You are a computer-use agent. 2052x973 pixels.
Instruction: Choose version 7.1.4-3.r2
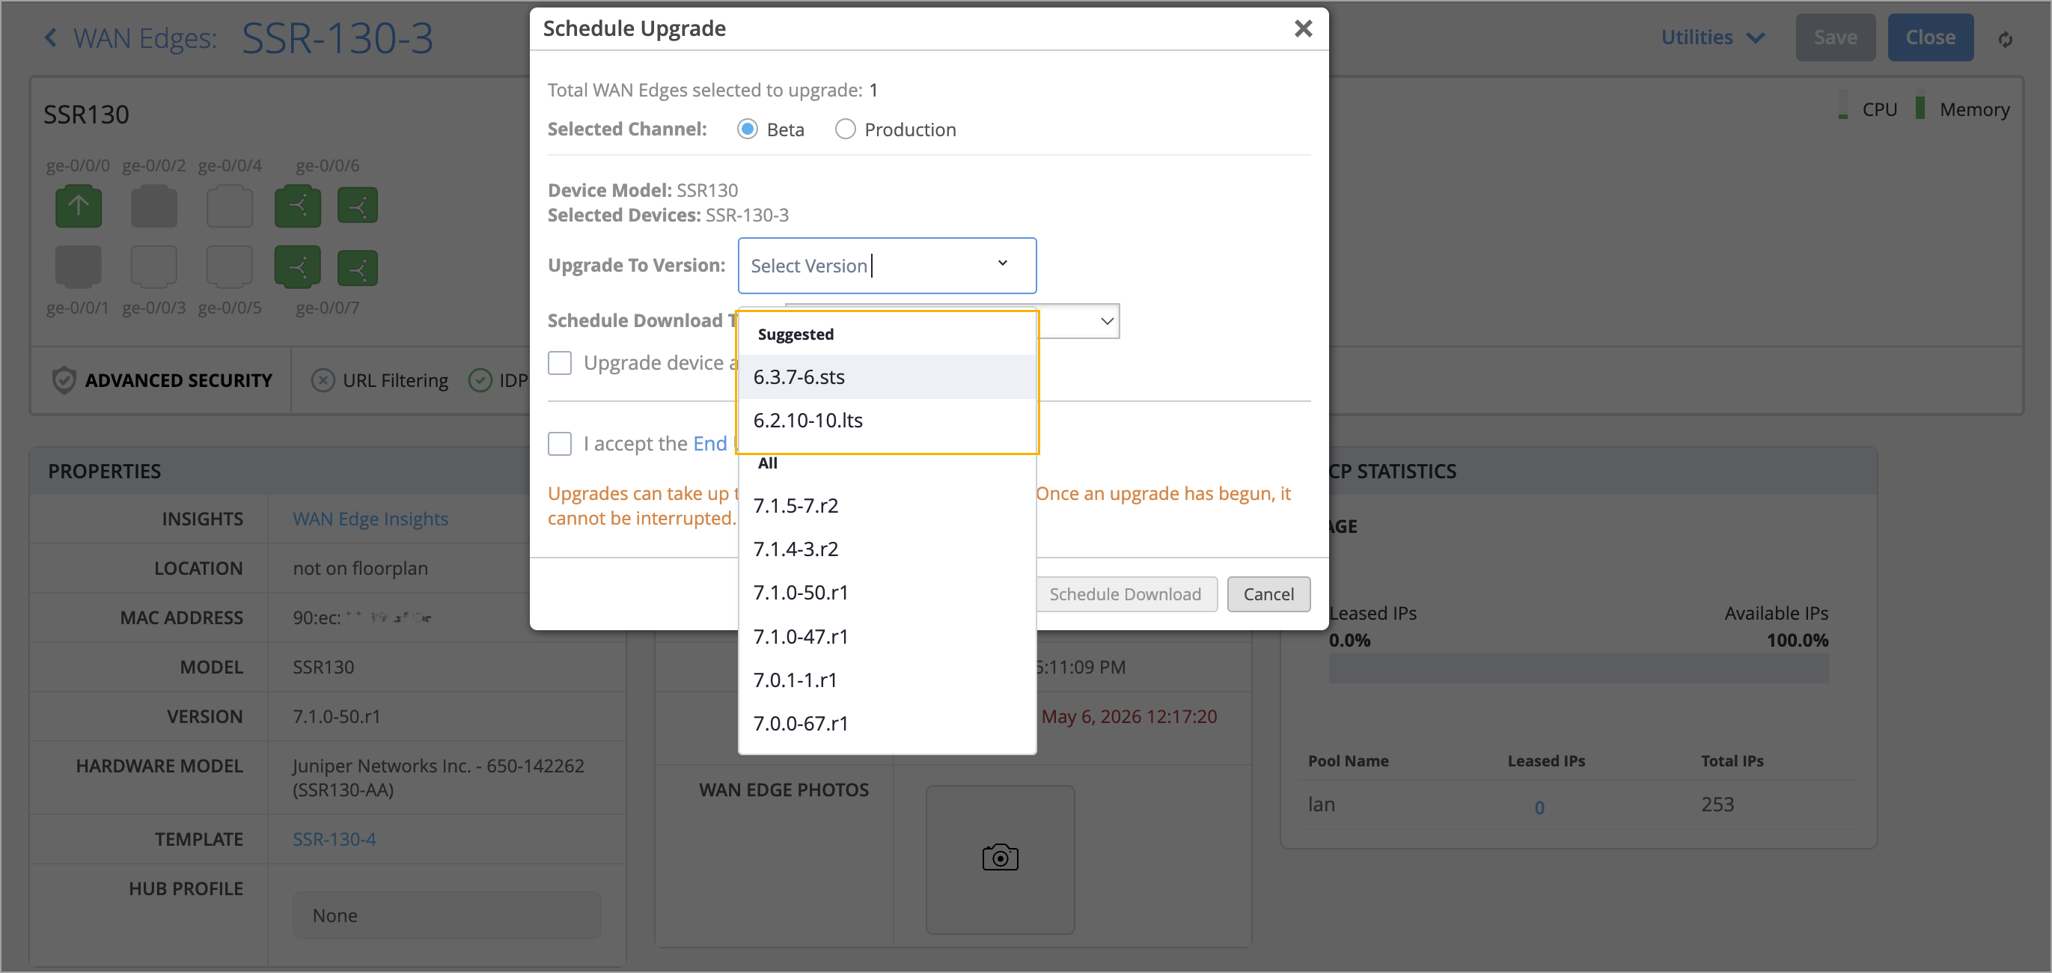coord(887,549)
